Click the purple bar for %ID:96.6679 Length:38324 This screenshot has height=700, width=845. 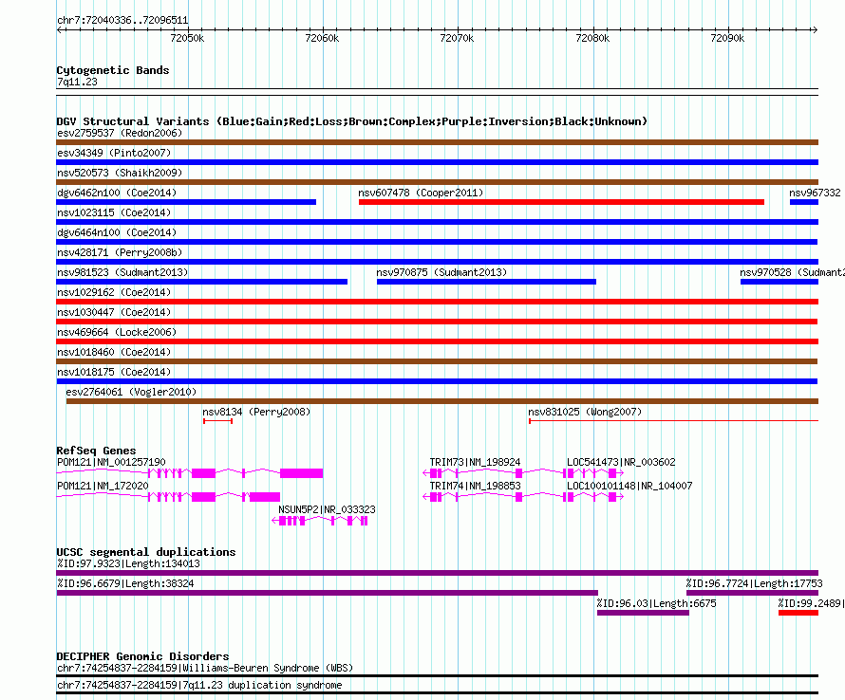pos(328,593)
